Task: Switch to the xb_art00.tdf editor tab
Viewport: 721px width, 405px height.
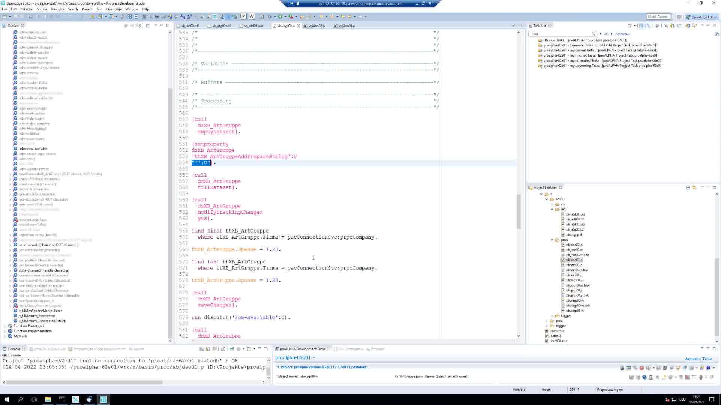Action: tap(190, 26)
